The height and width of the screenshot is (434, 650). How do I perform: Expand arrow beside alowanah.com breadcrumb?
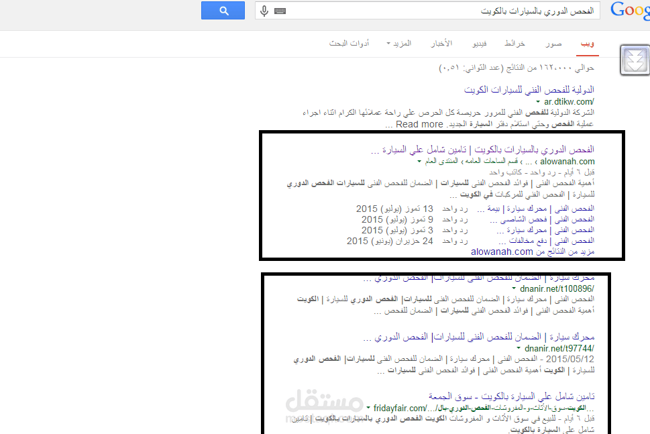419,161
